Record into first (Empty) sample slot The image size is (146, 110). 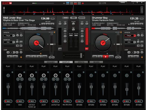click(79, 101)
